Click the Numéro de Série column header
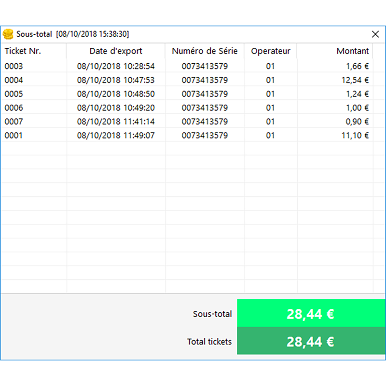This screenshot has width=386, height=386. [x=205, y=51]
